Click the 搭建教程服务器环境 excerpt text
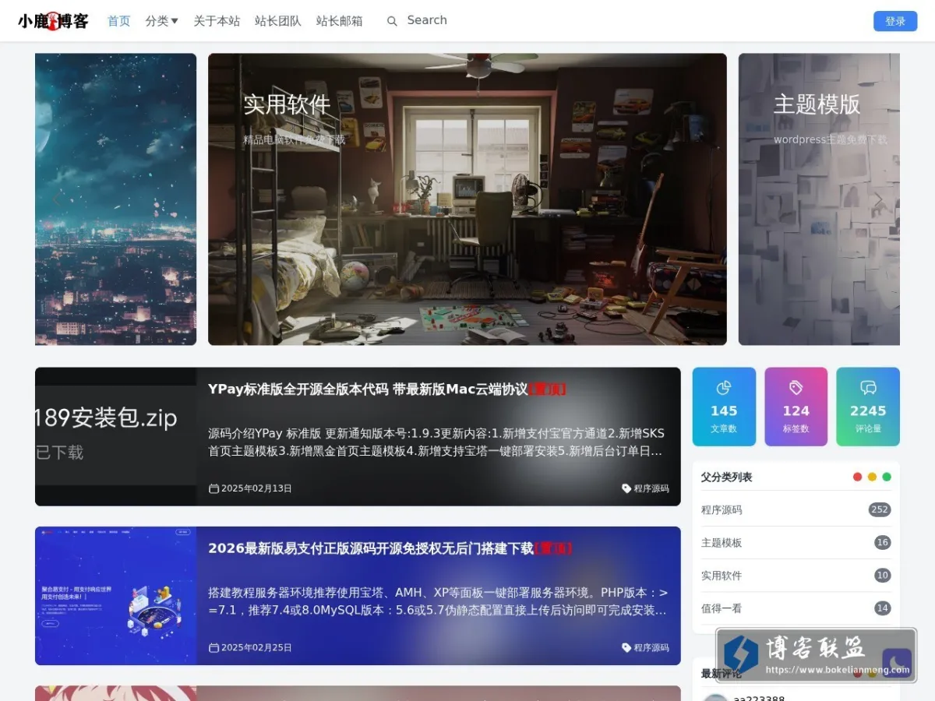This screenshot has width=935, height=701. point(436,601)
